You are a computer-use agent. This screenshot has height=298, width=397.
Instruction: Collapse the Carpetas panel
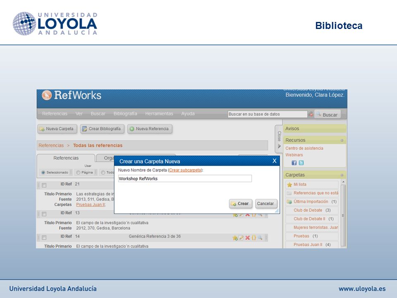tap(342, 175)
